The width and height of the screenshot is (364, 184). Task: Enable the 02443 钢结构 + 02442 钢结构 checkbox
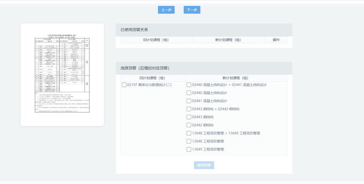pos(189,109)
